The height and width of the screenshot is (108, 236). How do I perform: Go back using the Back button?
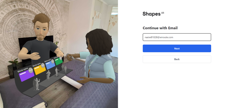tap(177, 59)
